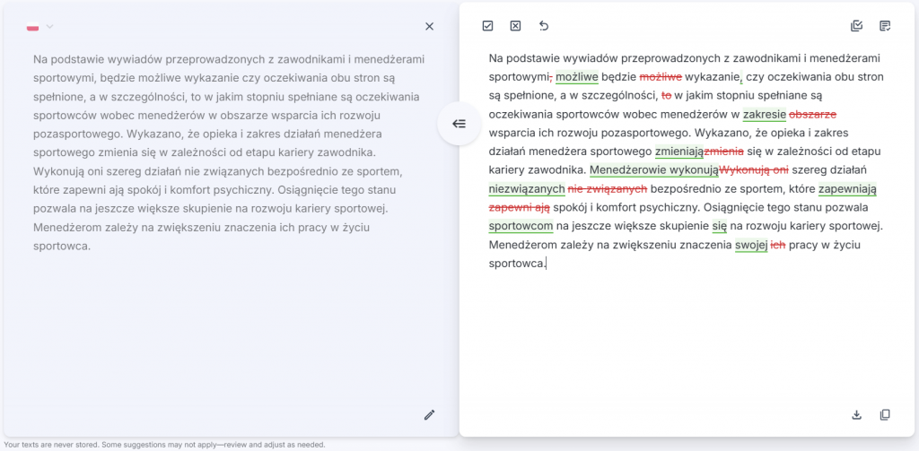Click the stacked checkbox icon top right
This screenshot has height=451, width=919.
[856, 26]
